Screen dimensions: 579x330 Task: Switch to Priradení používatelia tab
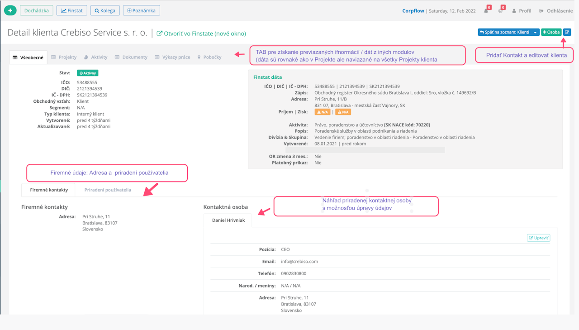click(x=108, y=190)
